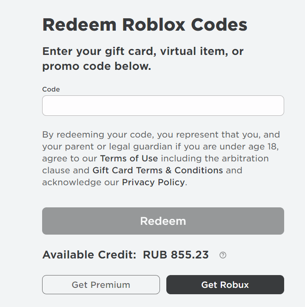305x307 pixels.
Task: Click the Get Premium button
Action: [101, 285]
